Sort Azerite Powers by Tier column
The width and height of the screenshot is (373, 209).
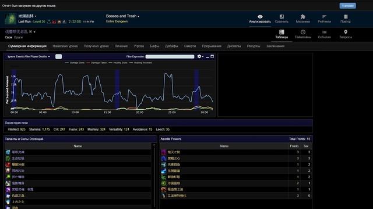pos(306,146)
